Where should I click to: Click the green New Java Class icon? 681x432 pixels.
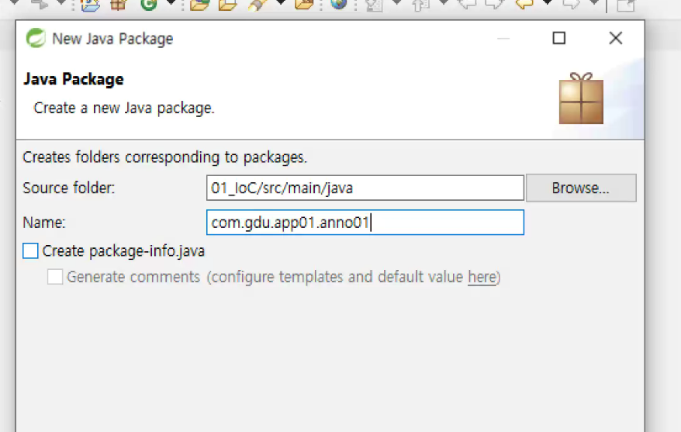(149, 5)
